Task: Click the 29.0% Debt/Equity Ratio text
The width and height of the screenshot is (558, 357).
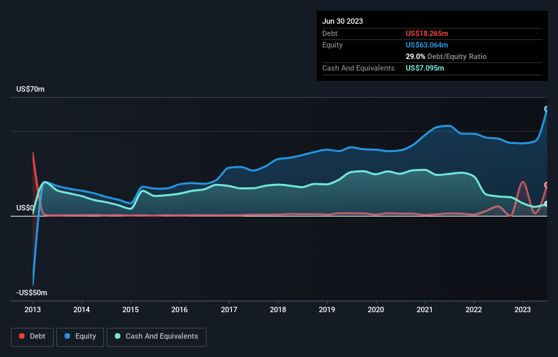Action: [x=446, y=56]
